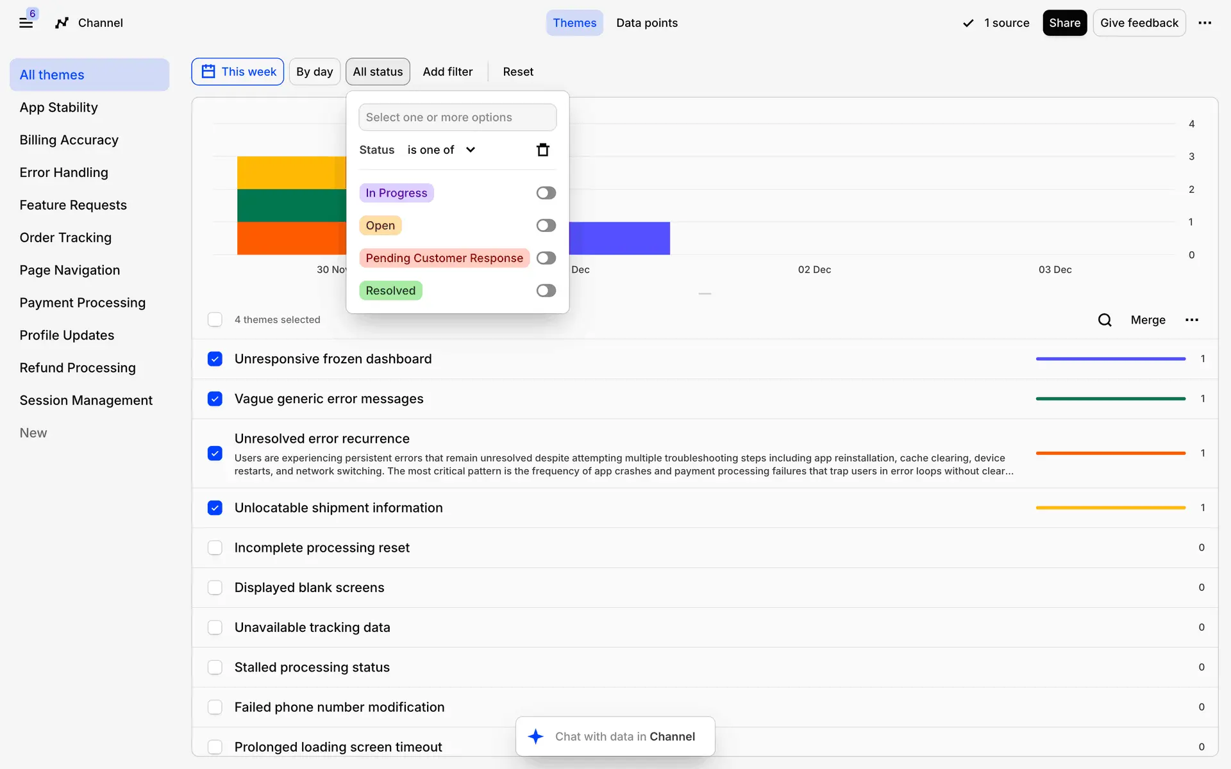Expand the 'is one of' operator dropdown
The image size is (1231, 769).
click(441, 150)
